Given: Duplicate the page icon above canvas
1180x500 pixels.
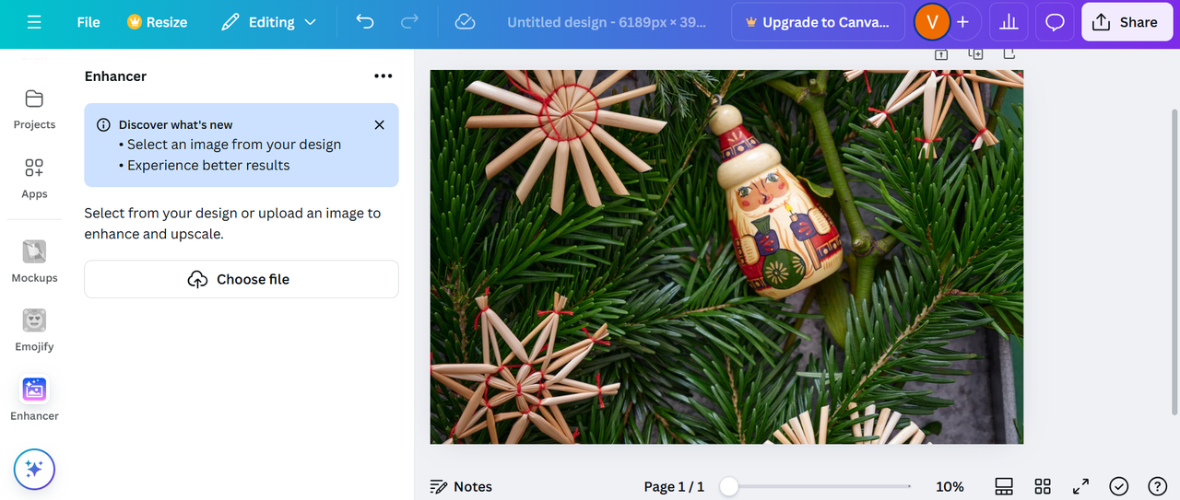Looking at the screenshot, I should tap(975, 54).
